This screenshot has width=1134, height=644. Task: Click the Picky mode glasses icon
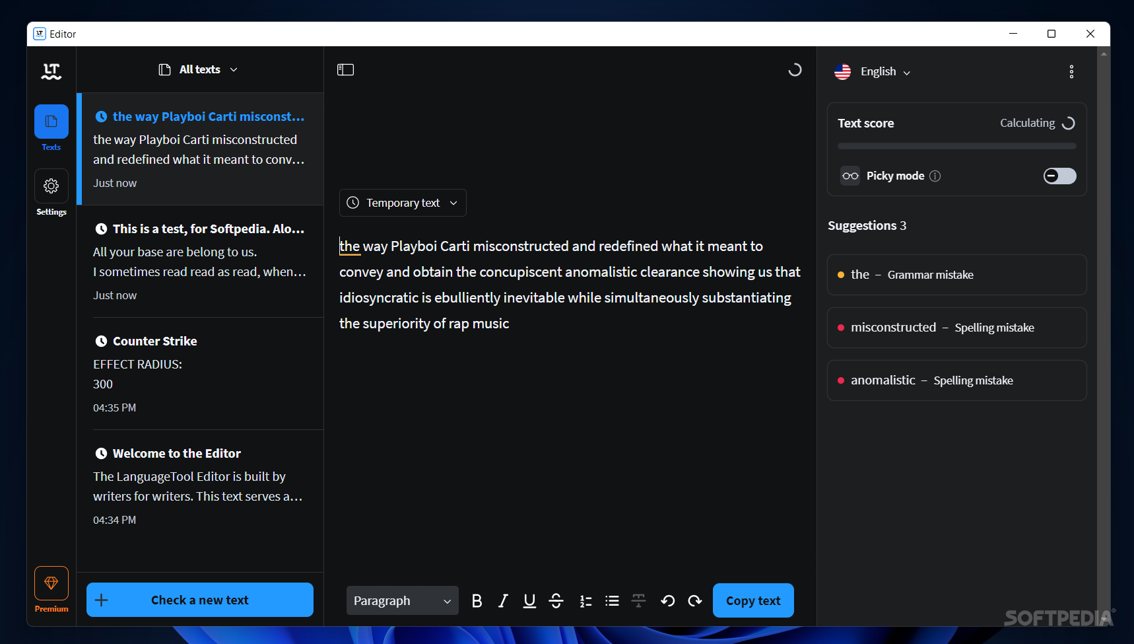coord(850,176)
